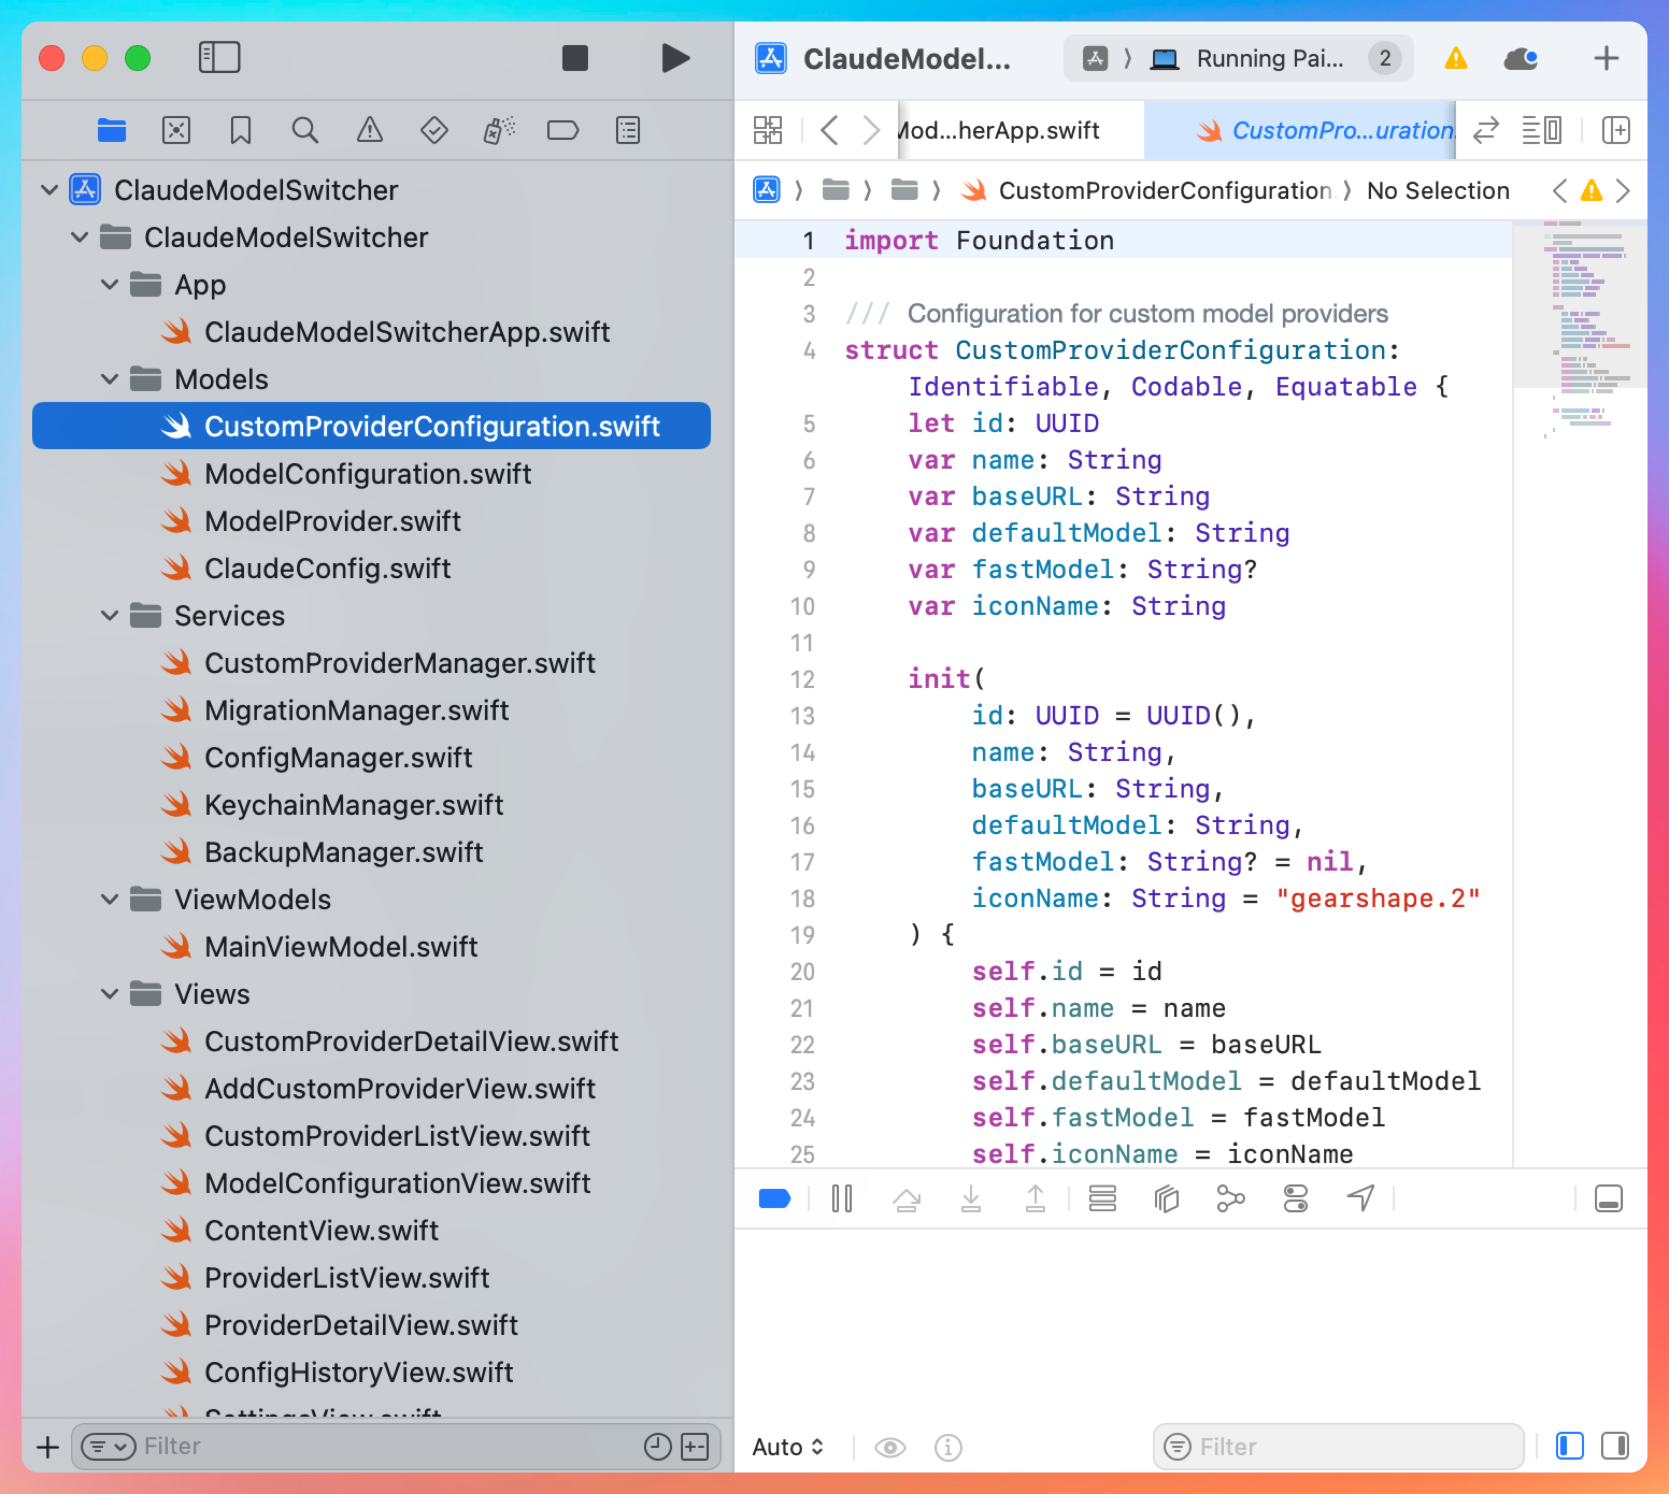1669x1494 pixels.
Task: Click the Debug Memory Graph button
Action: coord(1230,1199)
